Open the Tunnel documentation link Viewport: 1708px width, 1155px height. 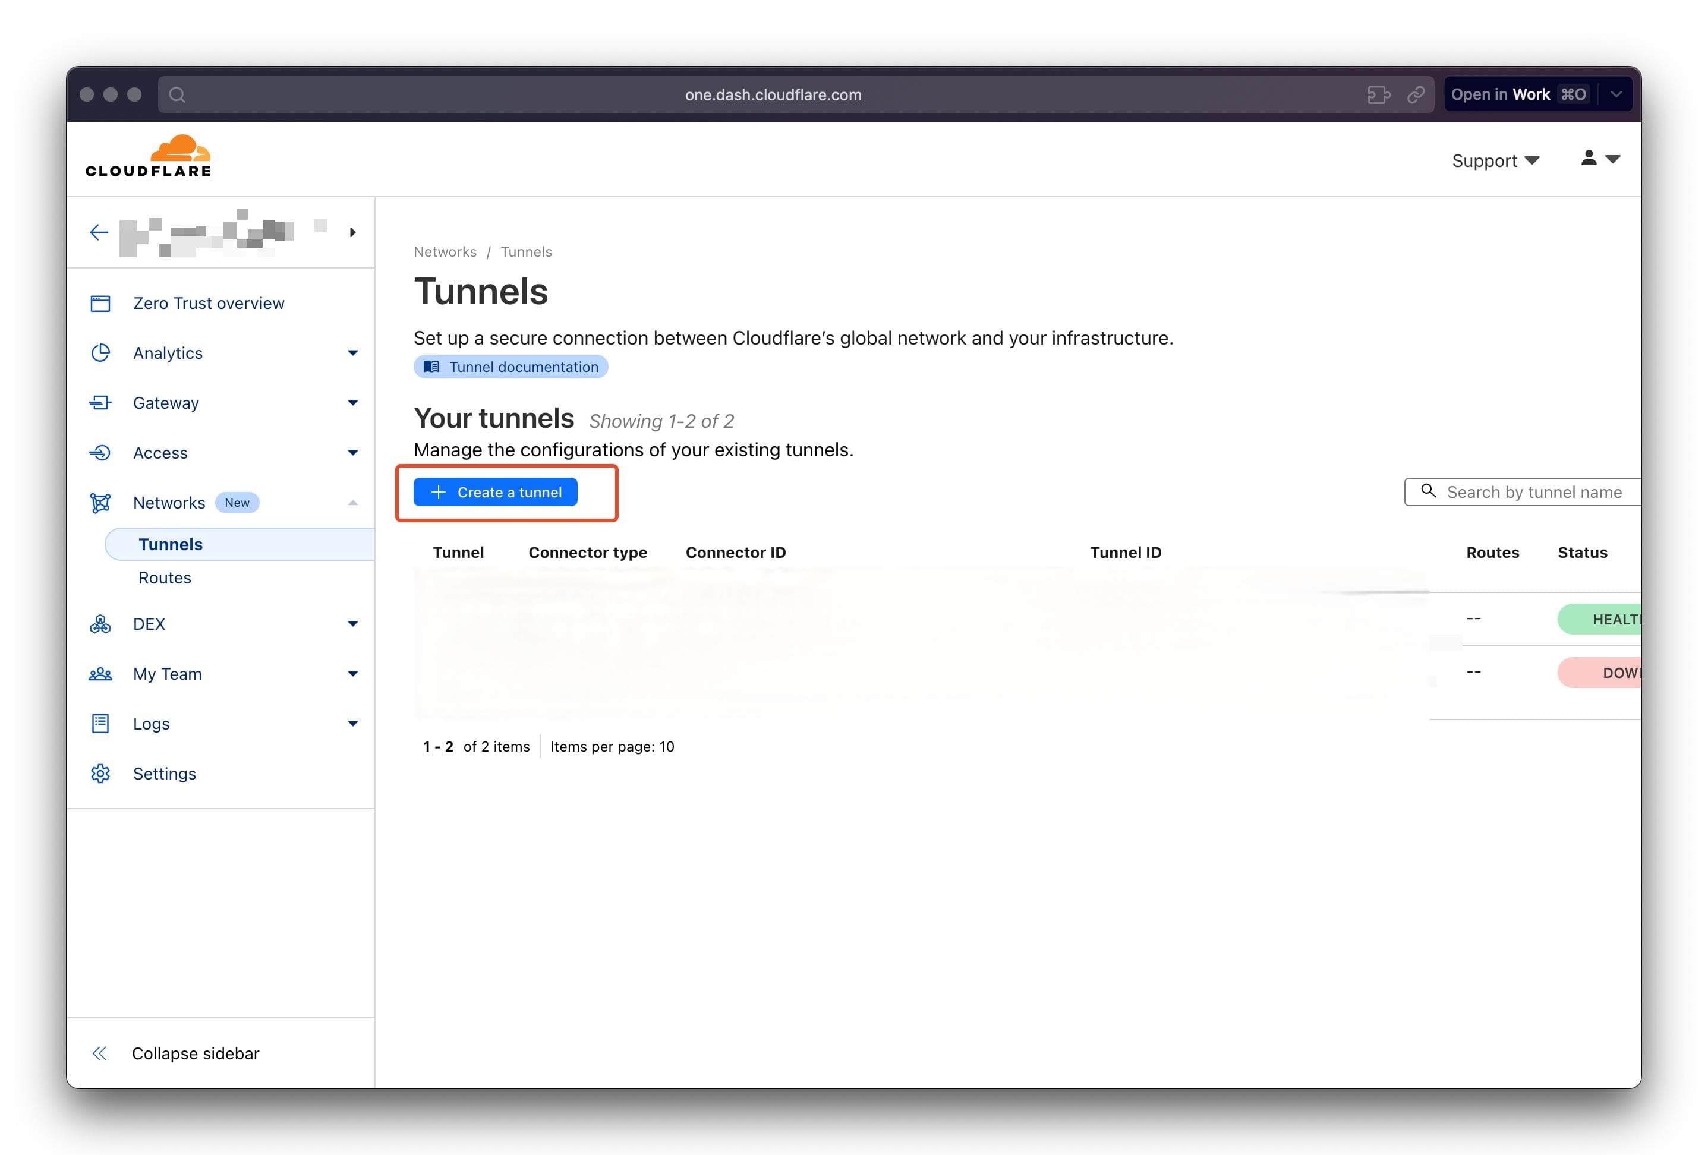(510, 367)
